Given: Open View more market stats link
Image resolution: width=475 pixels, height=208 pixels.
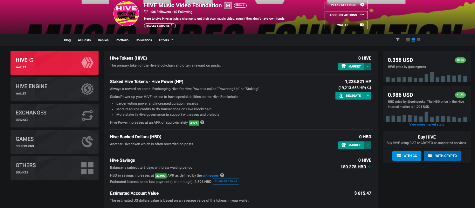Looking at the screenshot, I should [427, 125].
